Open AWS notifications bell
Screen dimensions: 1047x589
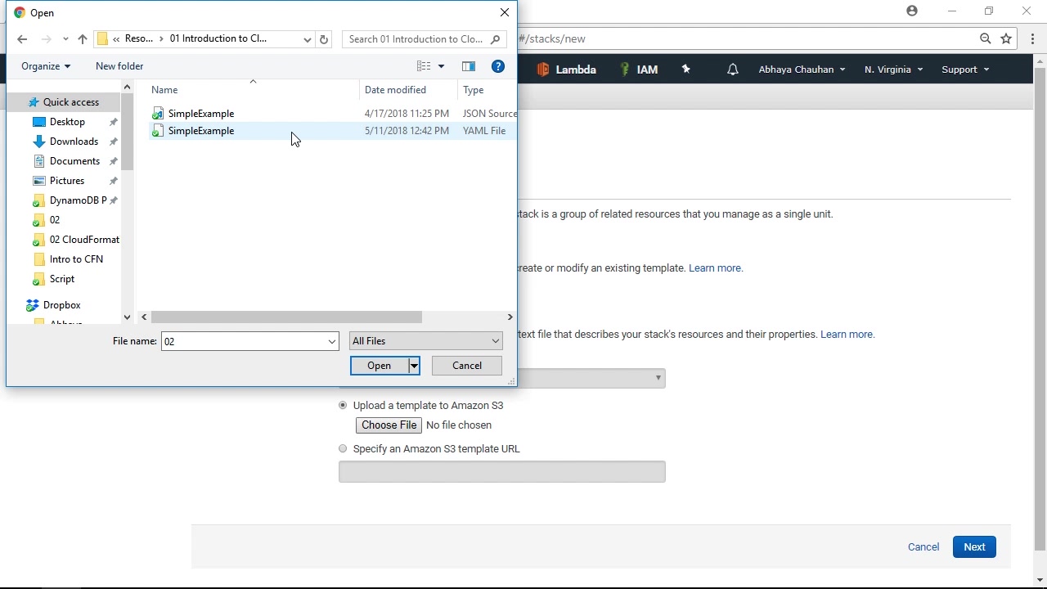733,70
